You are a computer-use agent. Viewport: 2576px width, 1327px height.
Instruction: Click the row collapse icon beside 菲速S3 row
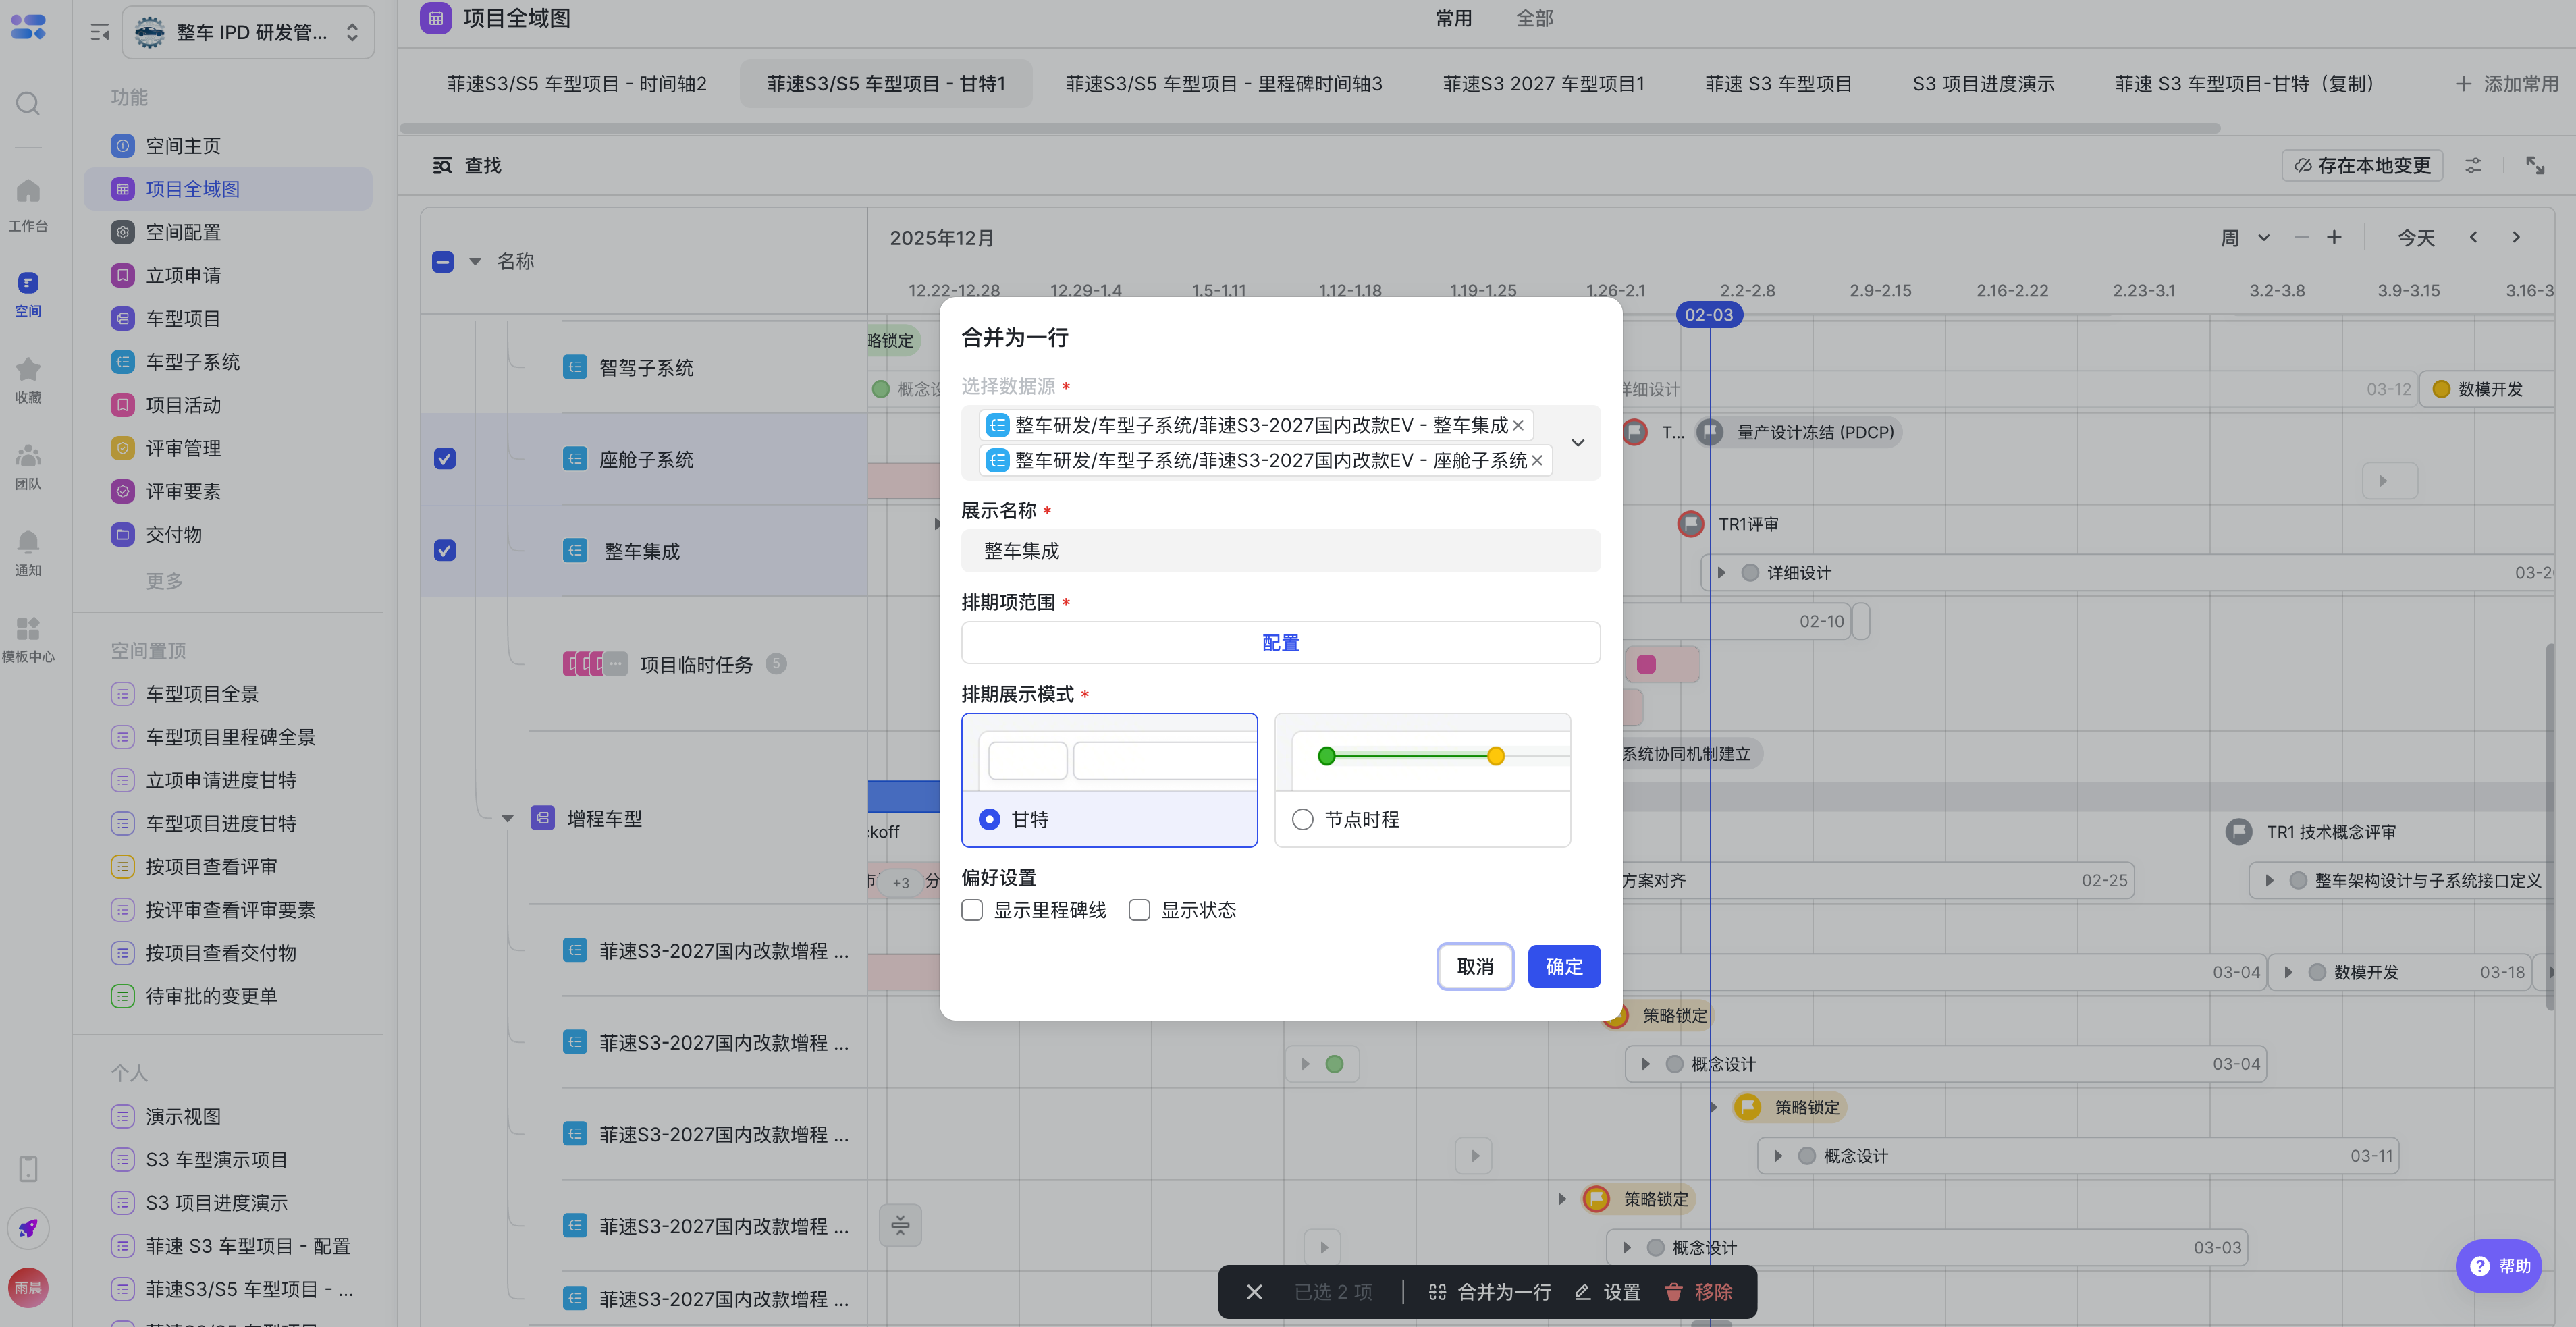(x=900, y=1225)
